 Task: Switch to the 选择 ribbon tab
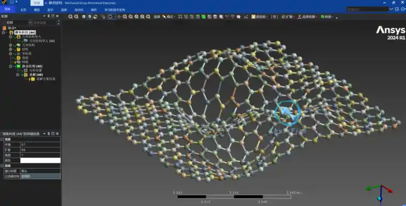(64, 10)
